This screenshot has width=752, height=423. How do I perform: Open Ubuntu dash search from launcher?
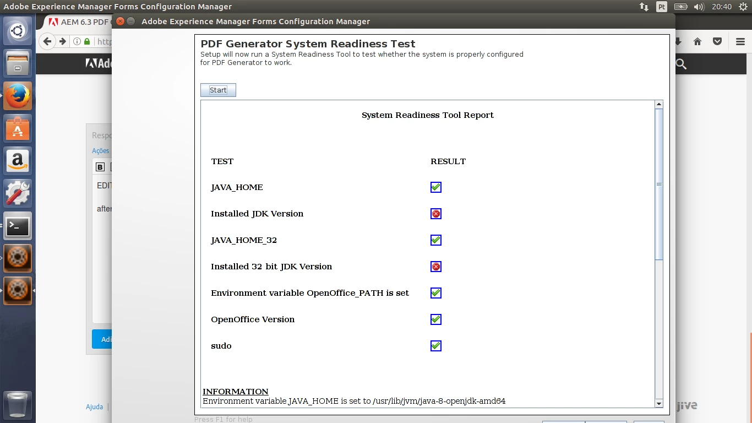(18, 31)
